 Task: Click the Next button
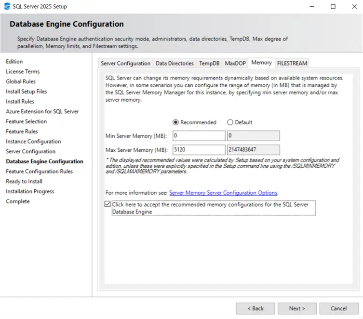297,308
